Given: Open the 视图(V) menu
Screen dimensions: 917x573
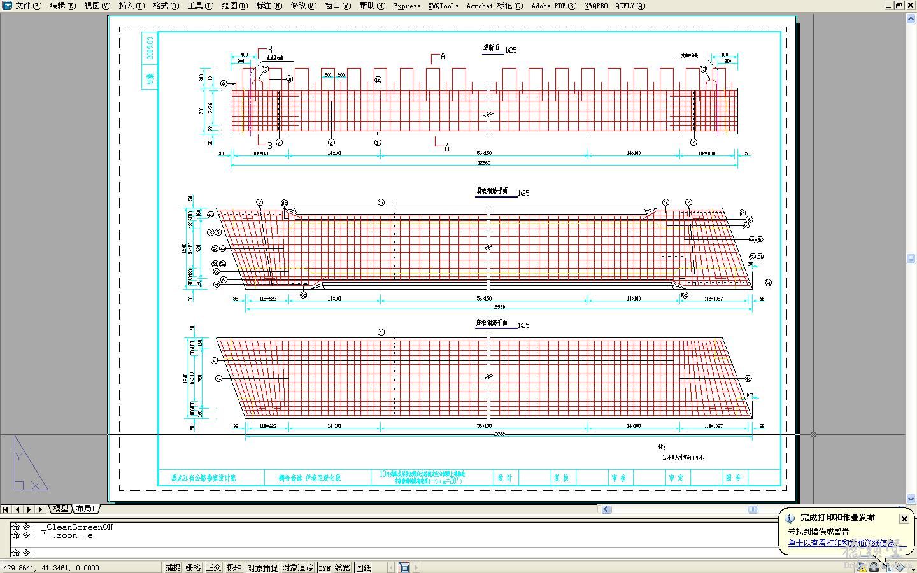Looking at the screenshot, I should coord(97,6).
